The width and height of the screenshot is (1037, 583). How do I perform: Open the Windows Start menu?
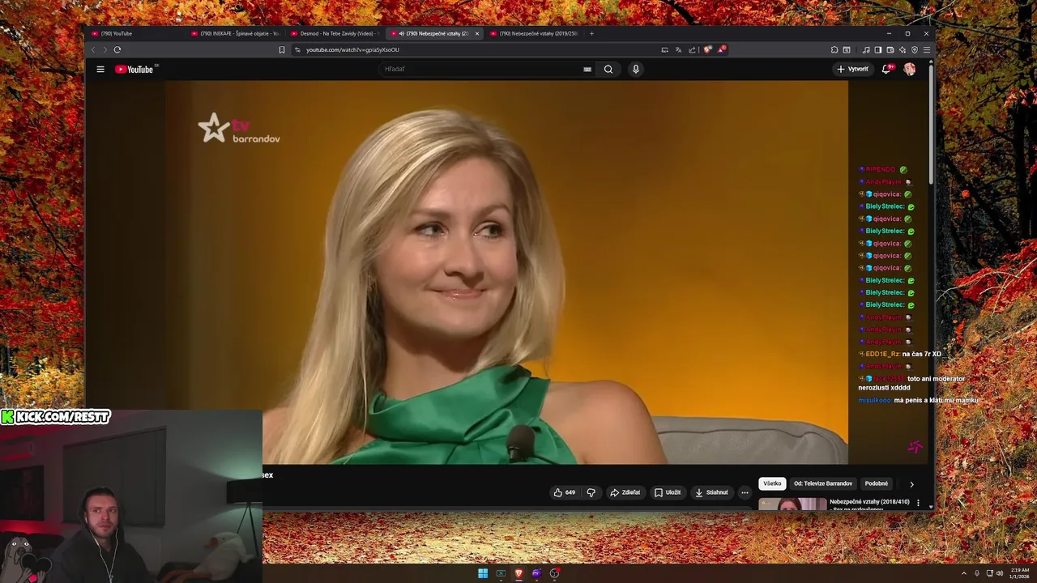[x=483, y=573]
